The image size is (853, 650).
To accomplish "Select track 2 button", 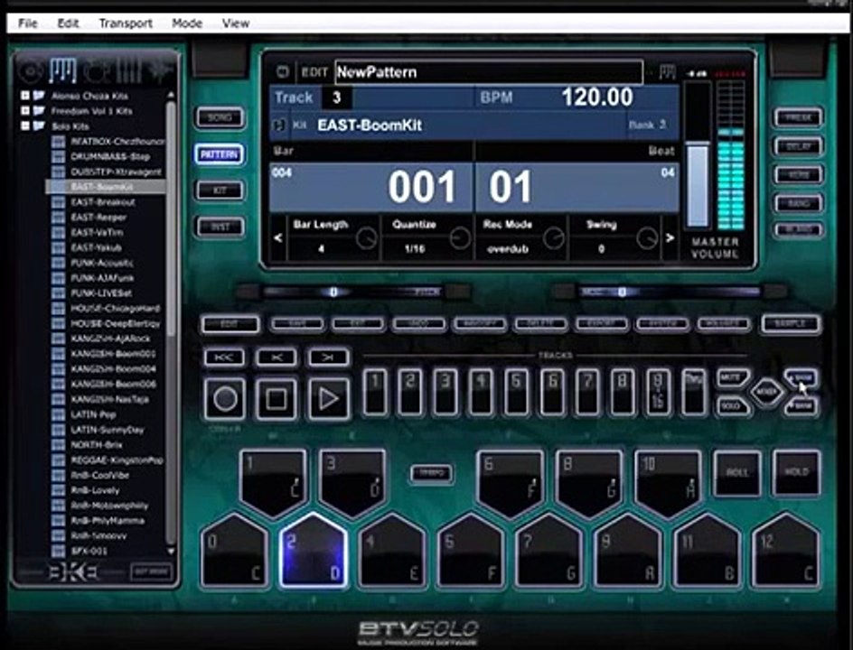I will click(x=410, y=393).
